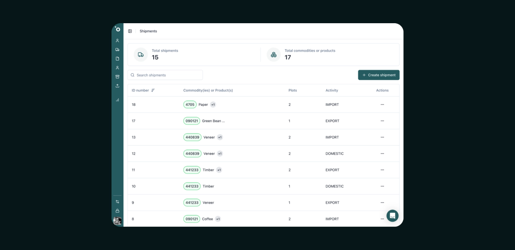Open the bar chart analytics sidebar icon

coord(118,100)
